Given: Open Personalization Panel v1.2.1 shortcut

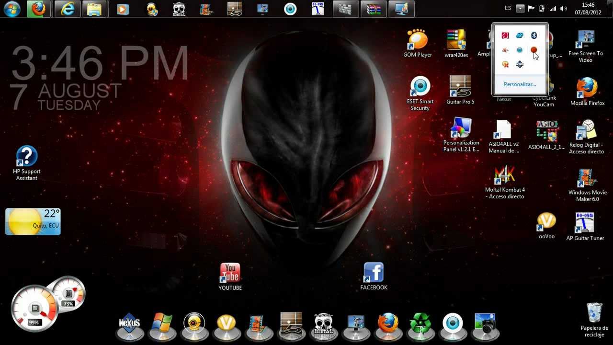Looking at the screenshot, I should pyautogui.click(x=461, y=135).
